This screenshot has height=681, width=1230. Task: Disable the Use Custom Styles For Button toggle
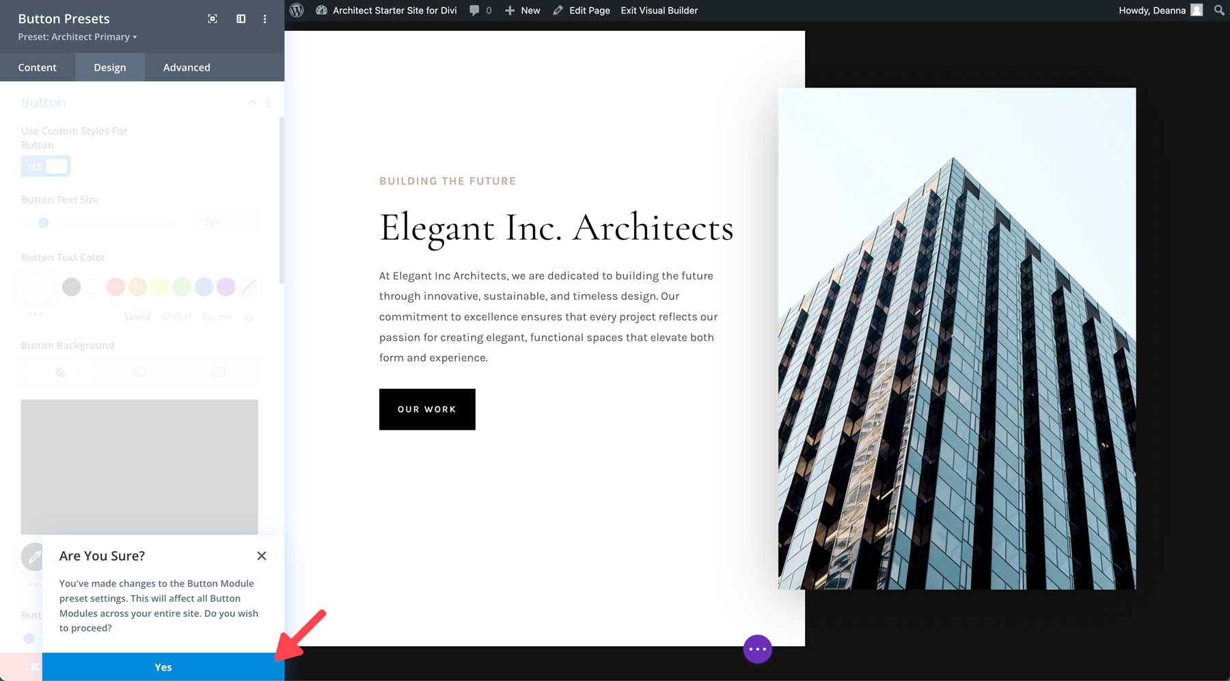(46, 166)
